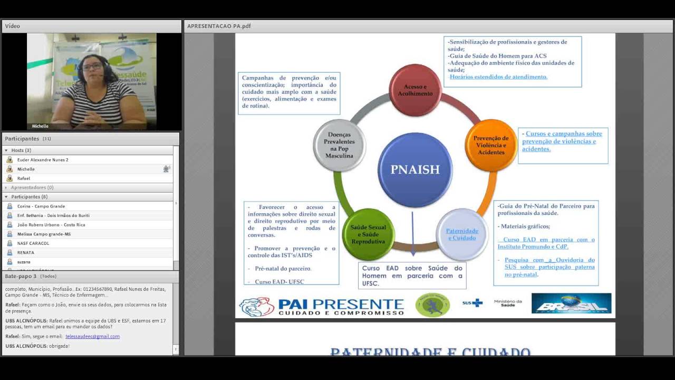Select Melissa Campo grande-MS participant
Image resolution: width=675 pixels, height=380 pixels.
(88, 234)
